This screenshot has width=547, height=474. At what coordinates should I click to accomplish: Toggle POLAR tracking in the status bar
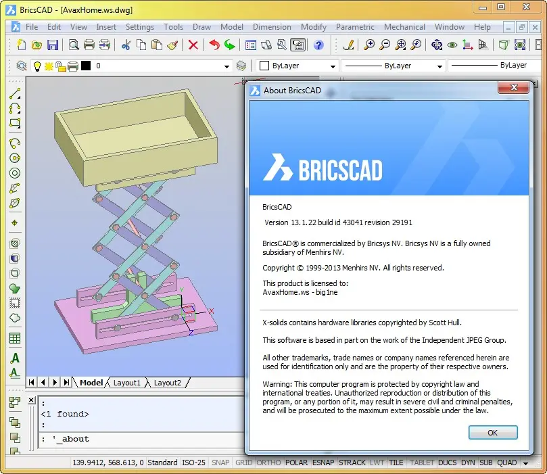[x=297, y=463]
